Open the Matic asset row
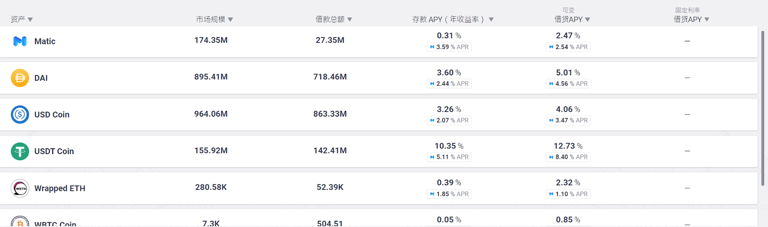This screenshot has height=227, width=768. pos(379,41)
